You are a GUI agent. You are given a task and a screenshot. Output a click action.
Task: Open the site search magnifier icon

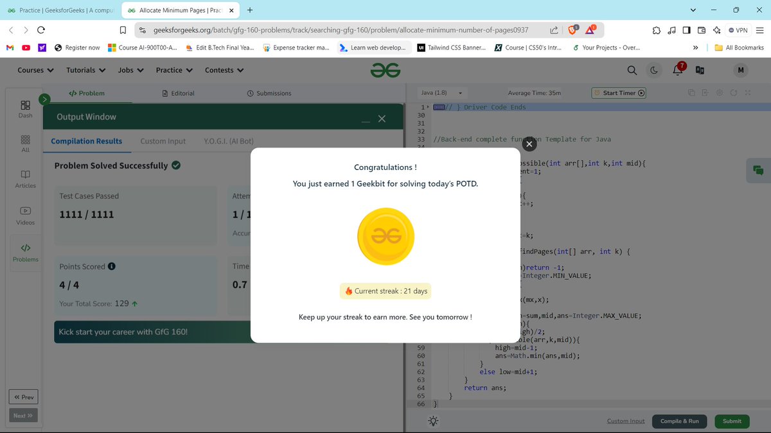[x=632, y=70]
